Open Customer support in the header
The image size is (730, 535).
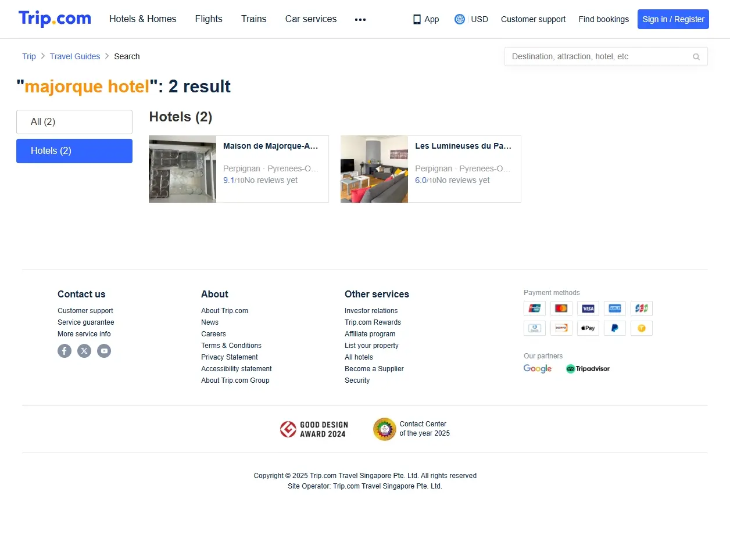pyautogui.click(x=533, y=19)
